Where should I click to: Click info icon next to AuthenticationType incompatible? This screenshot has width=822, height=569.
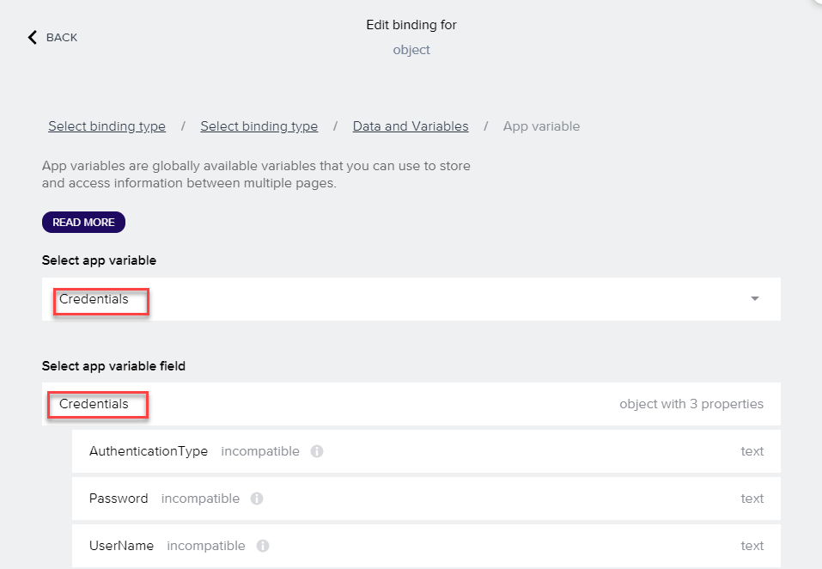pos(316,451)
